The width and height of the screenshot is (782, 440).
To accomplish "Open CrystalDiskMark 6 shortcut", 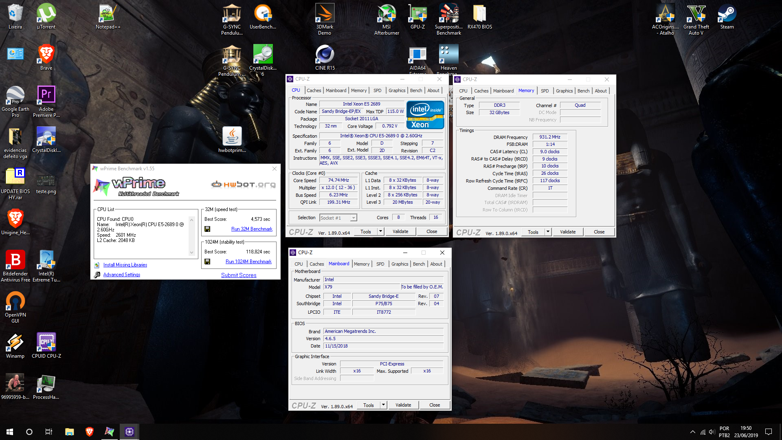I will click(x=263, y=60).
